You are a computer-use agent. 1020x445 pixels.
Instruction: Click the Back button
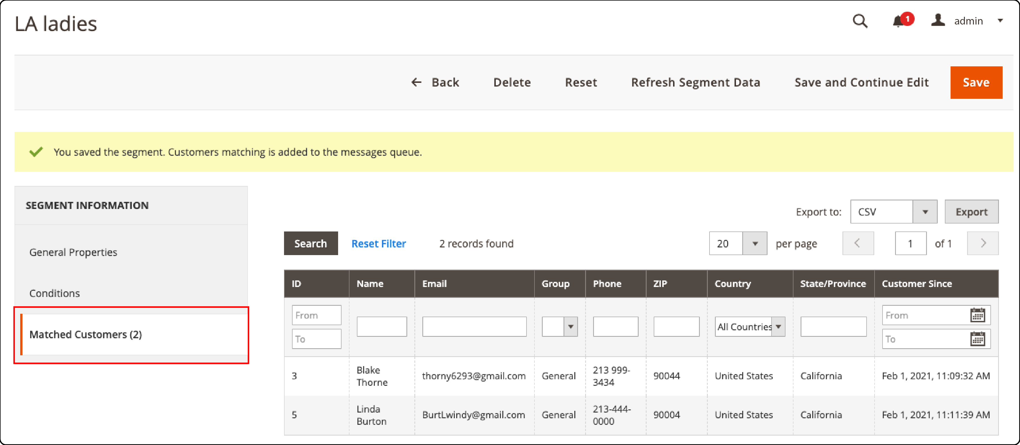coord(435,82)
